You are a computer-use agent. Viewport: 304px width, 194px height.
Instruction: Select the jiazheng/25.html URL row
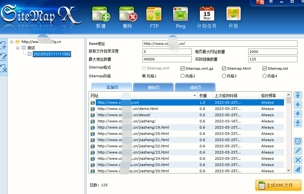coord(187,165)
